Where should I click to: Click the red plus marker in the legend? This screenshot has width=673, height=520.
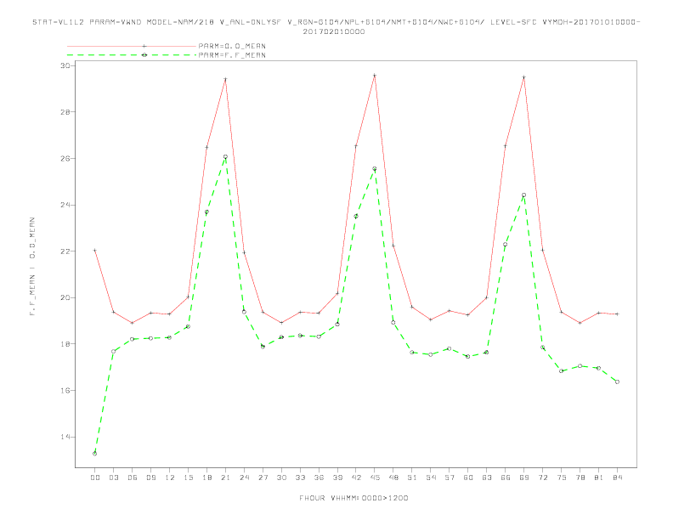[x=144, y=46]
